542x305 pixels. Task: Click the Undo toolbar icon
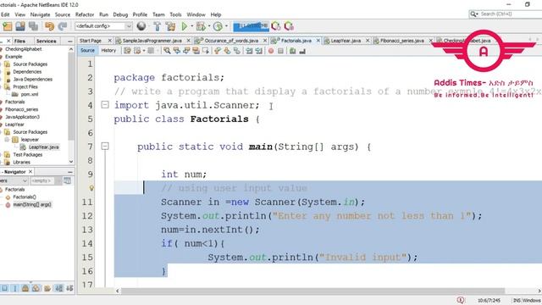tap(50, 26)
